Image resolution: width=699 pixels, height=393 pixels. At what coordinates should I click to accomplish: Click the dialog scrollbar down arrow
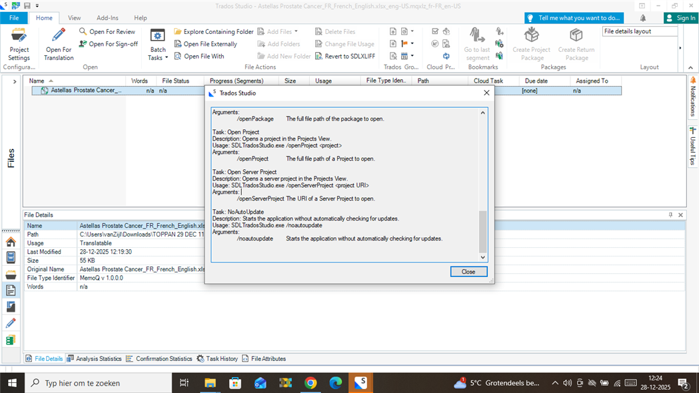[482, 256]
